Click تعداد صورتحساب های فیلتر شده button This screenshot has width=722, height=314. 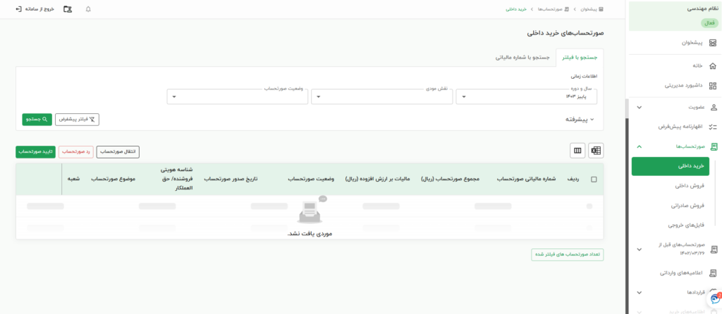pos(568,255)
